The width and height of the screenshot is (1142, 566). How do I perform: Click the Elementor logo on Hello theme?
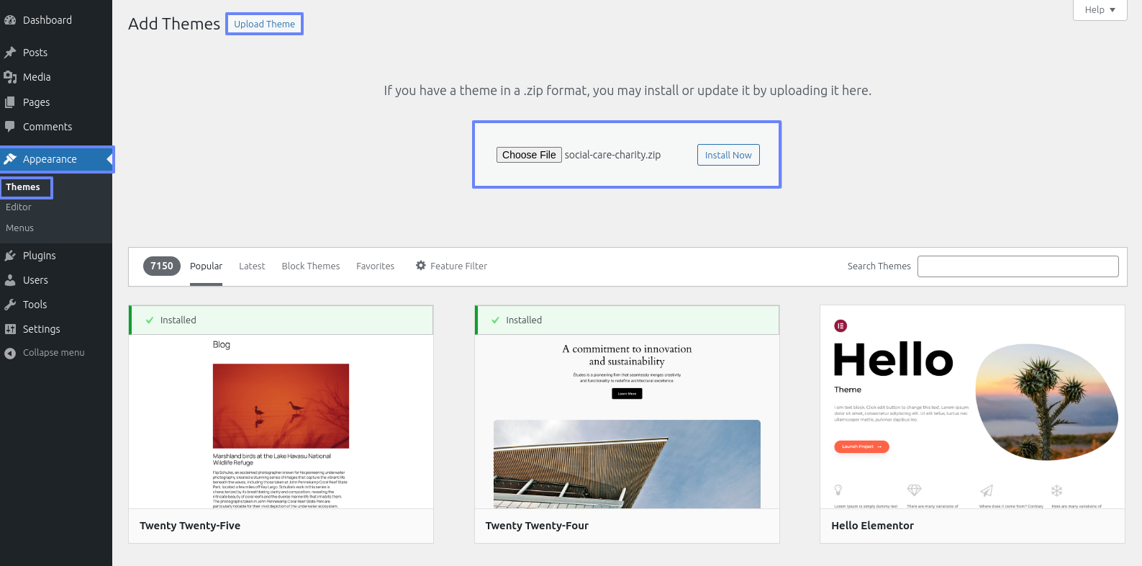[840, 326]
